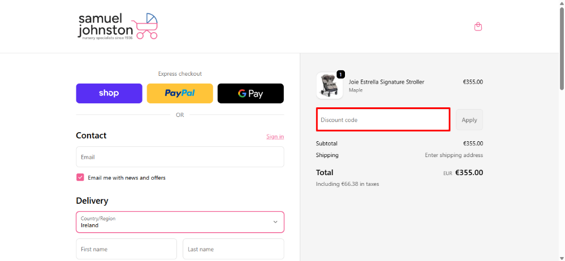Focus the First name field

126,249
